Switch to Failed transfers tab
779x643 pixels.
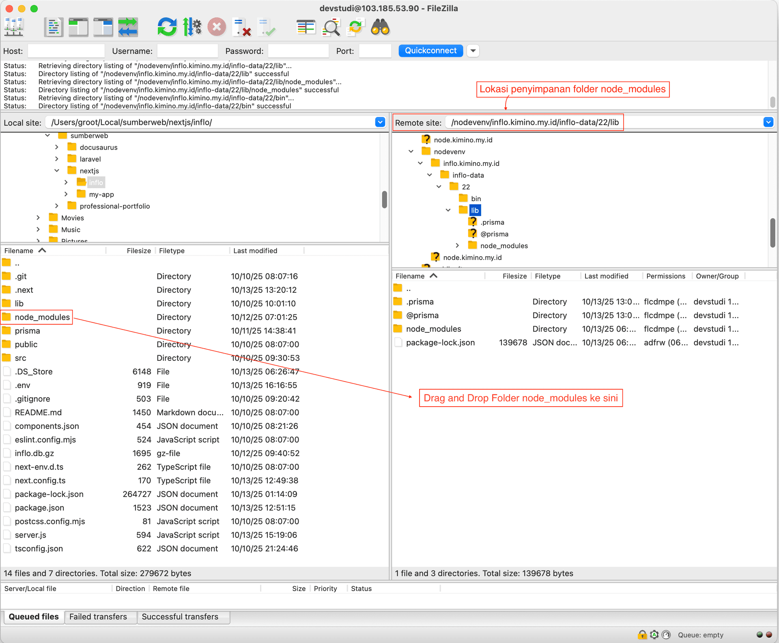(98, 617)
